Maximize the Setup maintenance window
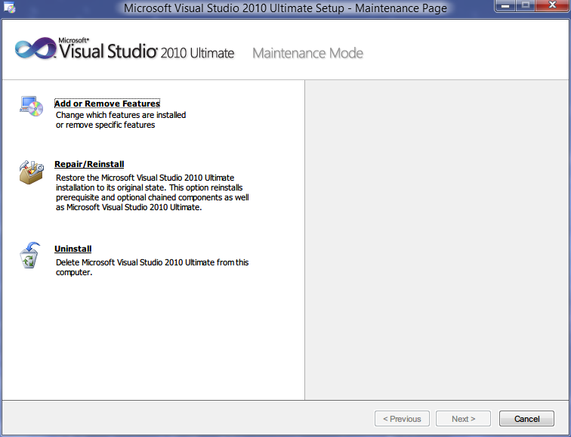The width and height of the screenshot is (571, 437). 525,7
